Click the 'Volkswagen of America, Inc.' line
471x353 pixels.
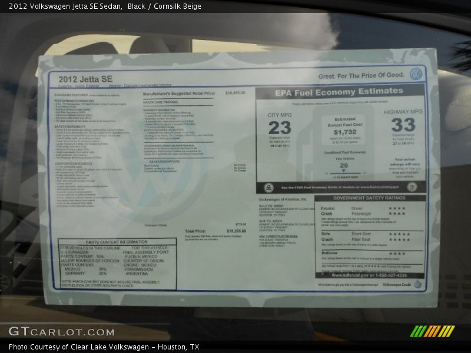point(283,199)
